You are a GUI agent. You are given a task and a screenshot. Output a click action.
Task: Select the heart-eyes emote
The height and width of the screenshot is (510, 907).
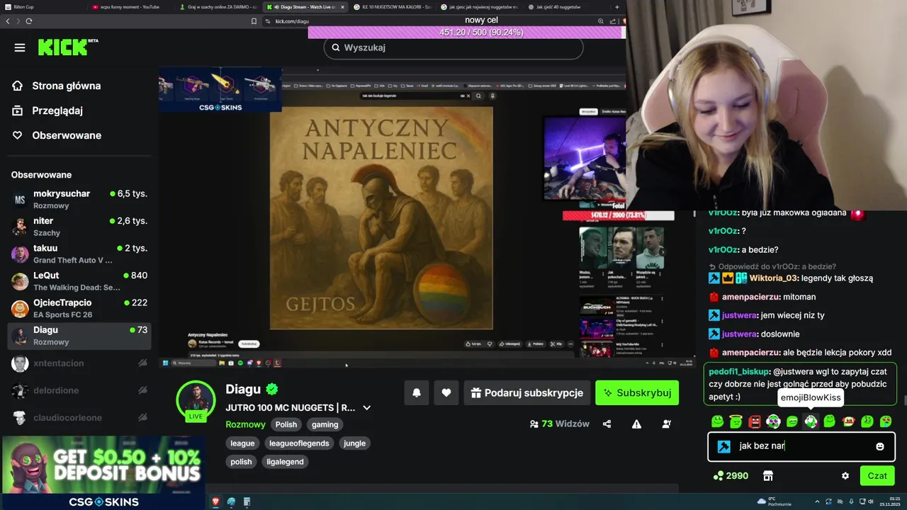(x=886, y=421)
